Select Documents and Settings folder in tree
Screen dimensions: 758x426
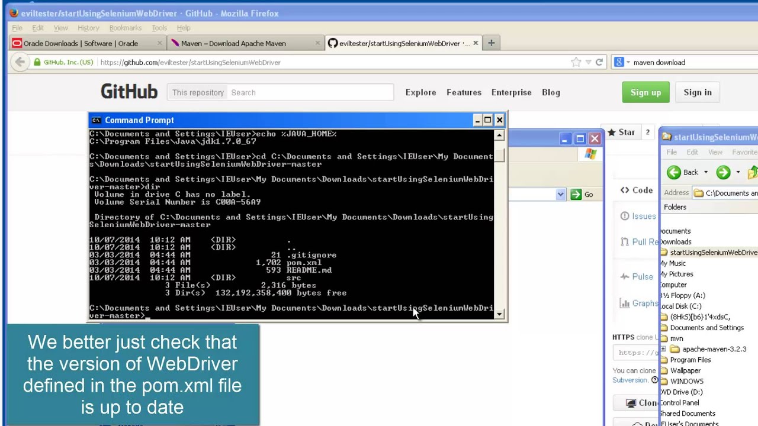point(707,328)
